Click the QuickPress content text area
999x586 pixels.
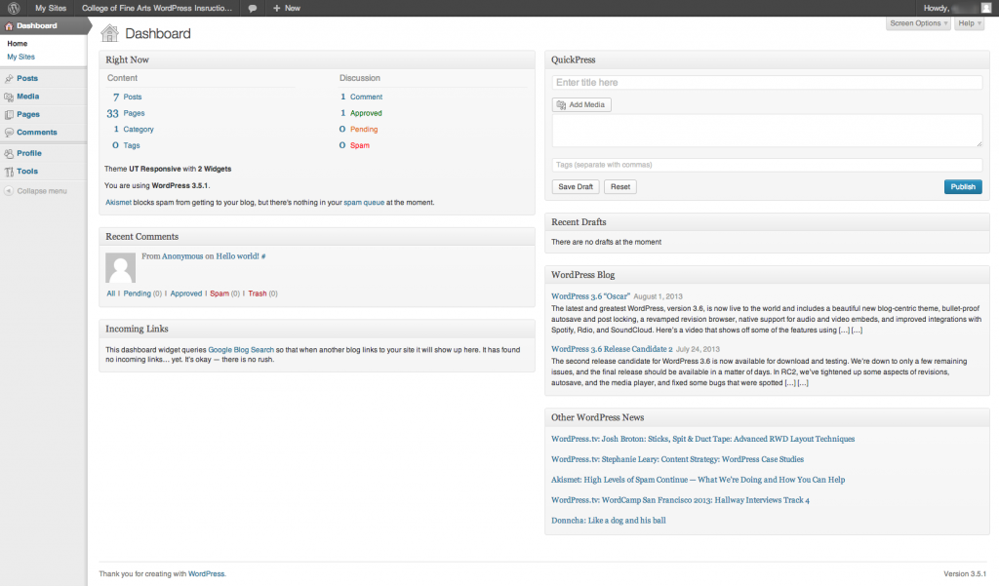pyautogui.click(x=767, y=132)
